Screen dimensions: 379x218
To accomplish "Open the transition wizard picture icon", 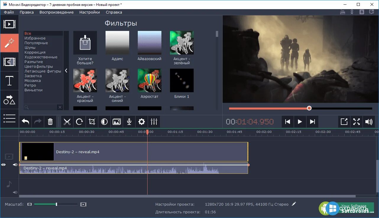I will click(x=117, y=122).
